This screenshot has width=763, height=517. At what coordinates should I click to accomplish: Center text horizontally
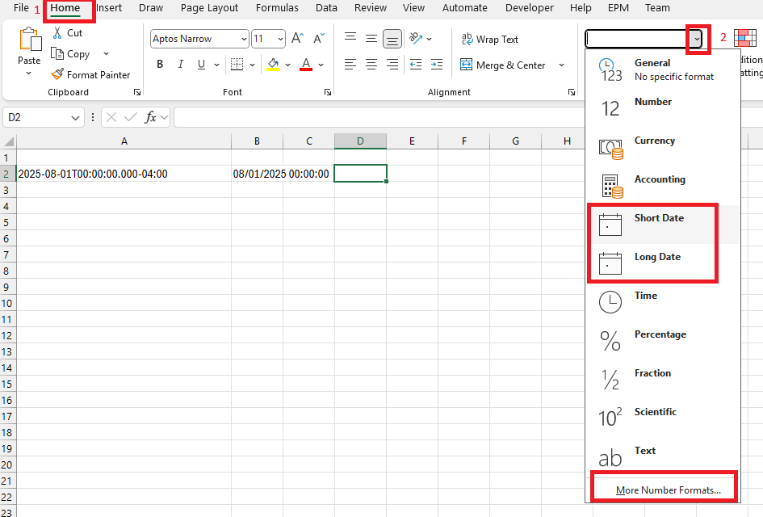[371, 65]
